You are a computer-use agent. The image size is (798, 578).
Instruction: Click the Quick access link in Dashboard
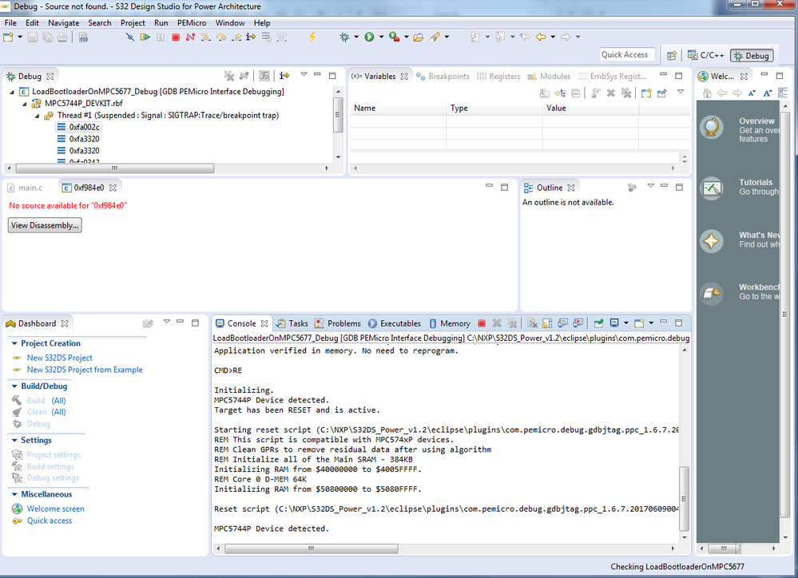tap(50, 521)
